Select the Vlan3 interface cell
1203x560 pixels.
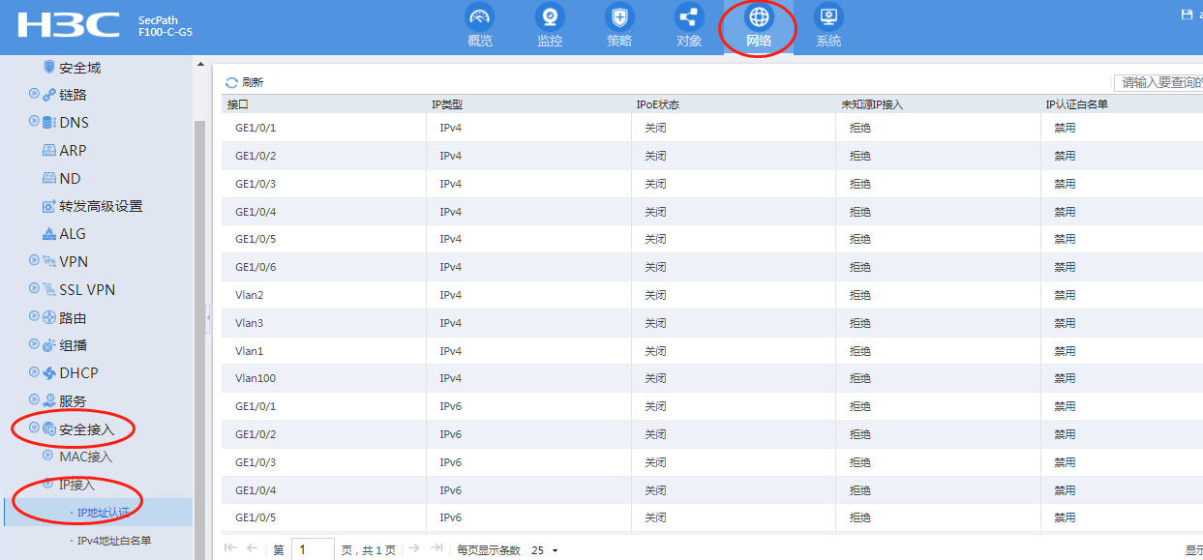pos(249,323)
